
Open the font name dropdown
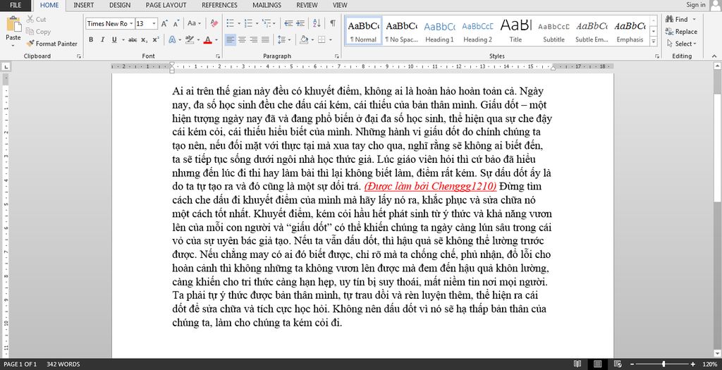130,23
